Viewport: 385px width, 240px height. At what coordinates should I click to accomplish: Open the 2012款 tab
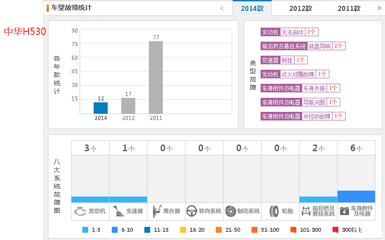click(300, 8)
